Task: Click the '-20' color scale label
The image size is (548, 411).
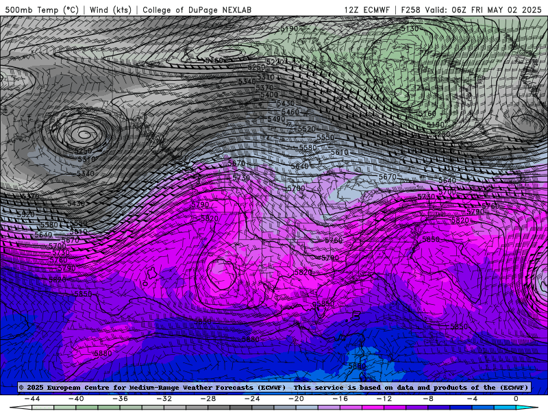Action: 297,399
